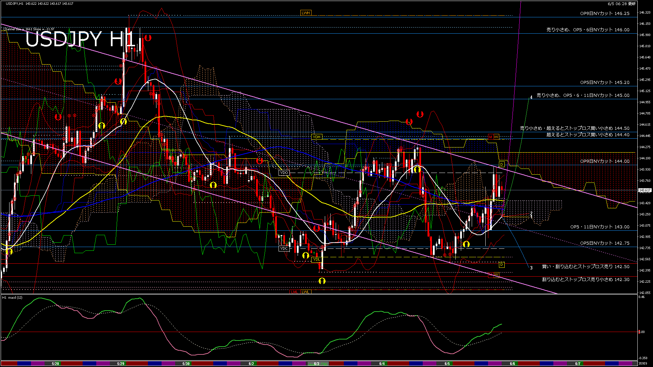Click the H1 macd (12) indicator label
The height and width of the screenshot is (367, 653).
tap(12, 298)
